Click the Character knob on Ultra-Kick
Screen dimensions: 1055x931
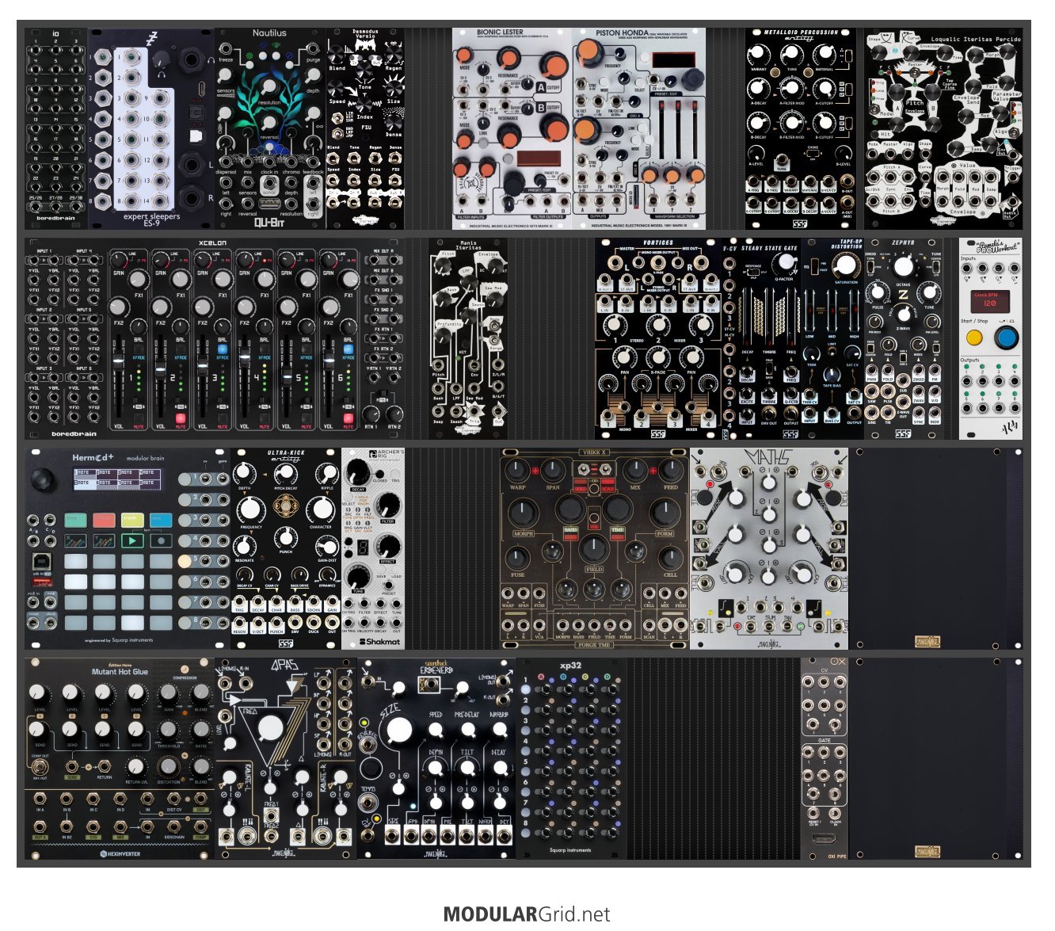[x=321, y=509]
